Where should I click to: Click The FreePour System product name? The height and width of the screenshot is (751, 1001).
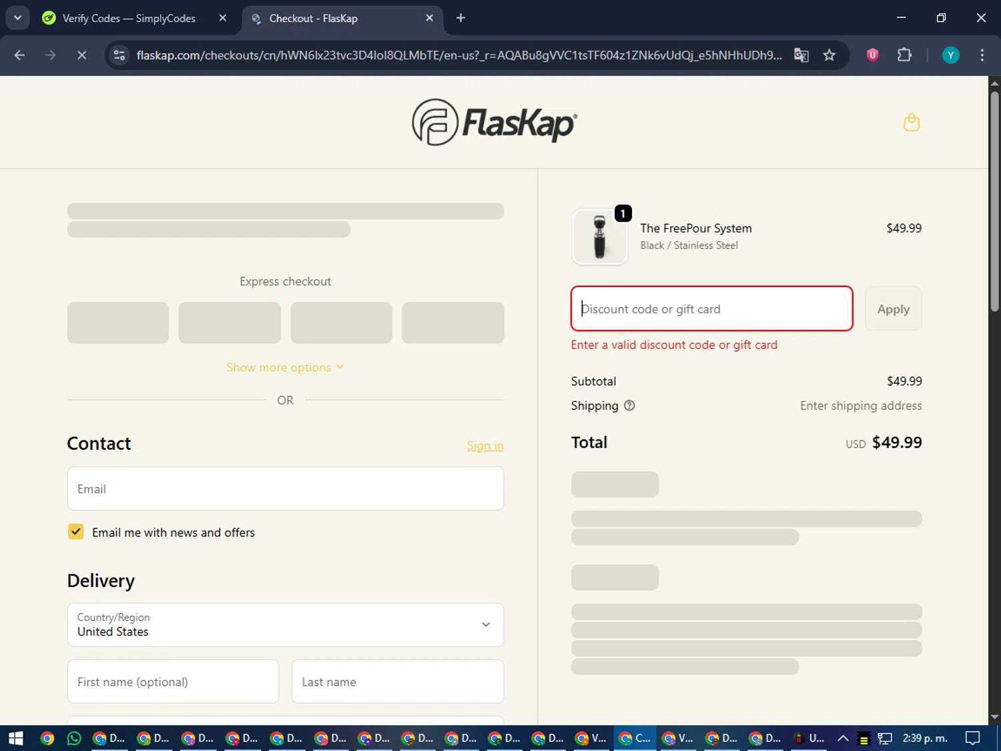click(x=696, y=228)
